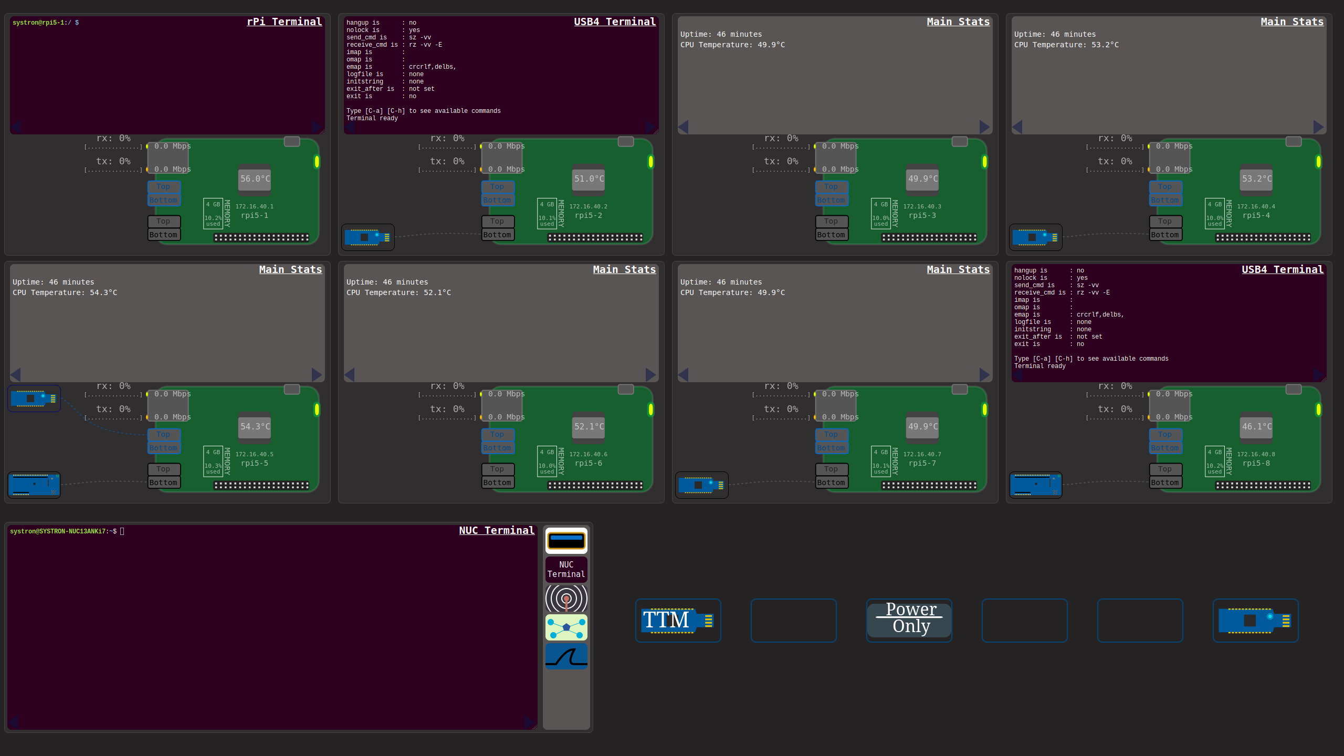Click the board icon beside rpi5-8

coord(1035,485)
